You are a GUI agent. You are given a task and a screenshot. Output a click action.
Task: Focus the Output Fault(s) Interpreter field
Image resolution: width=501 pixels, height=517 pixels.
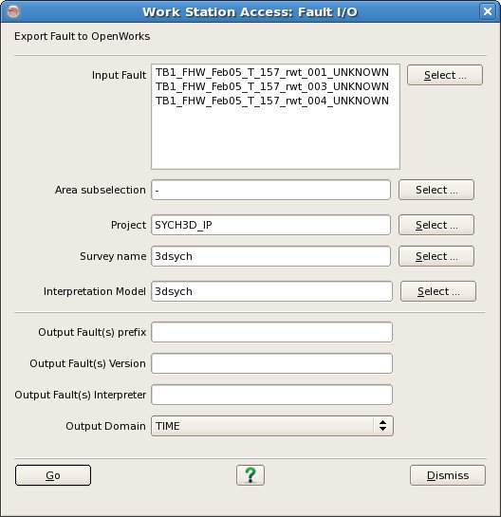[x=271, y=395]
